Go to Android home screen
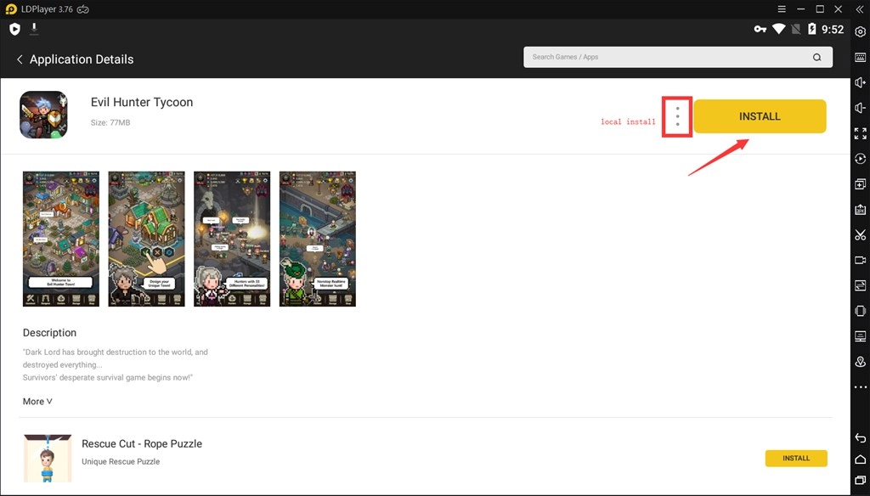The image size is (870, 496). click(x=860, y=459)
